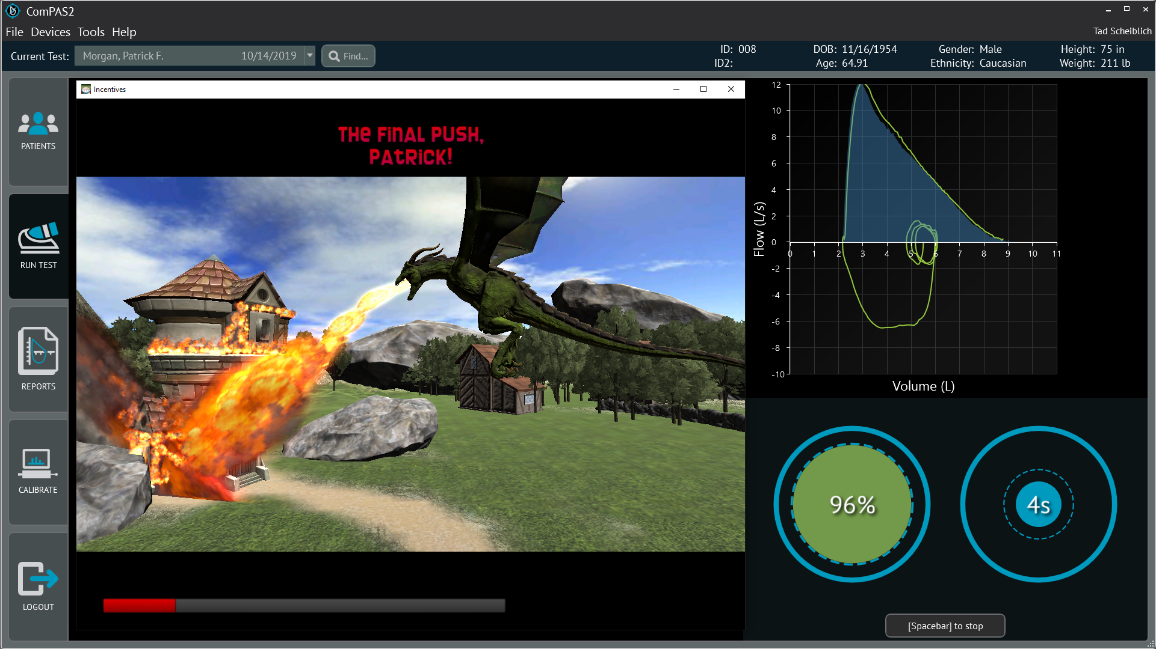Click the dragon incentive game scene

[x=410, y=364]
